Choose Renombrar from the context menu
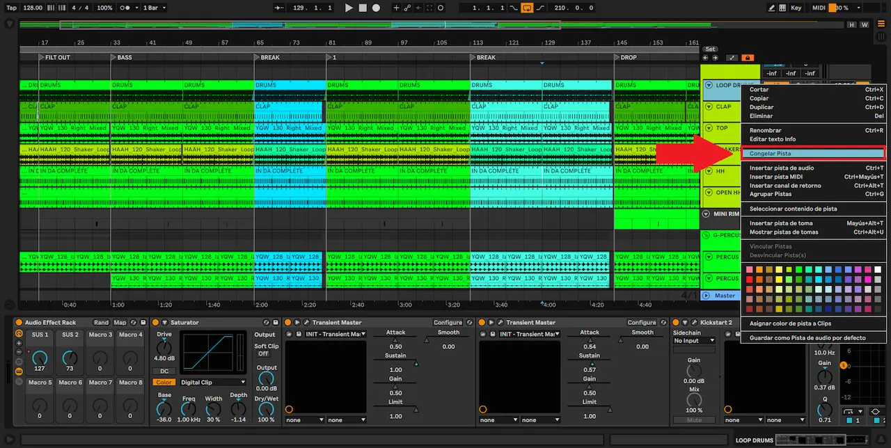Viewport: 891px width, 448px height. [815, 130]
